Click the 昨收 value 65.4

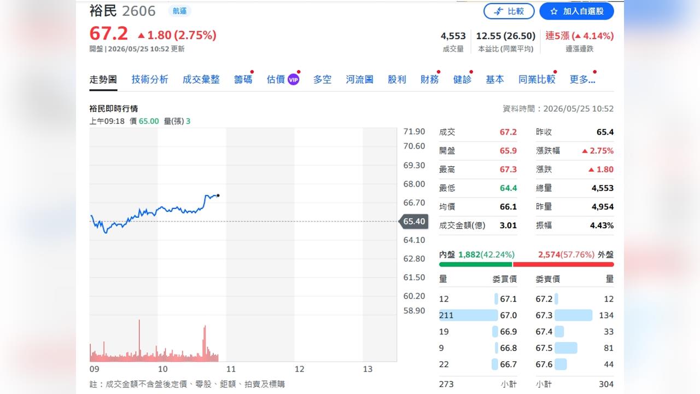[605, 132]
